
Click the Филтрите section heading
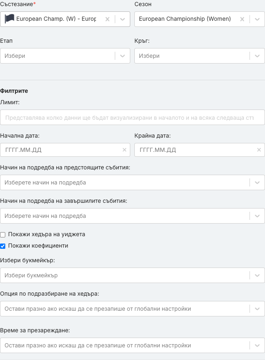pyautogui.click(x=14, y=91)
